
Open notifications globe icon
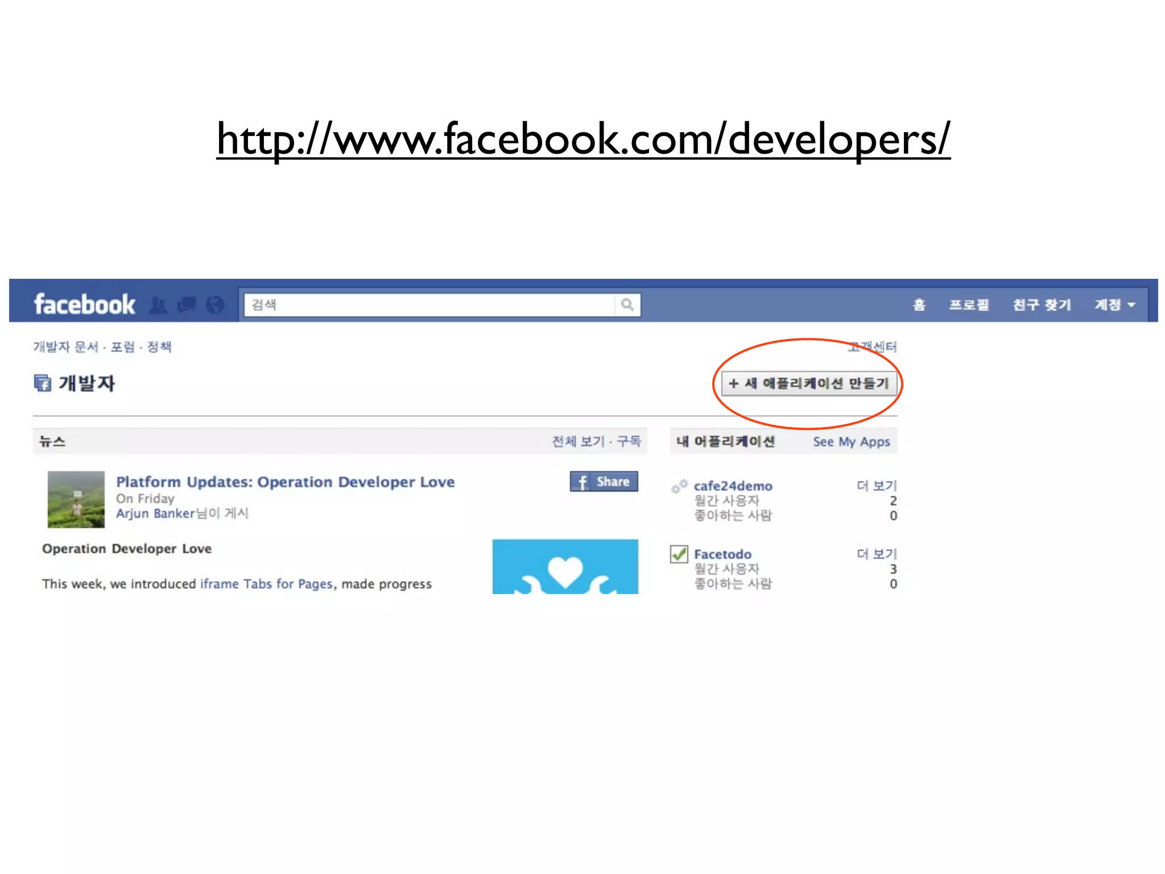[x=215, y=306]
